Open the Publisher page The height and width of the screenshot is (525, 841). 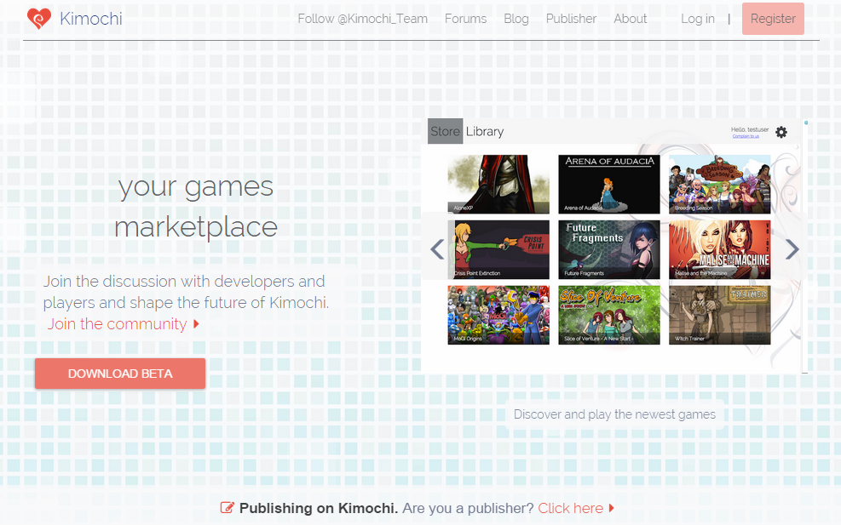(x=571, y=19)
